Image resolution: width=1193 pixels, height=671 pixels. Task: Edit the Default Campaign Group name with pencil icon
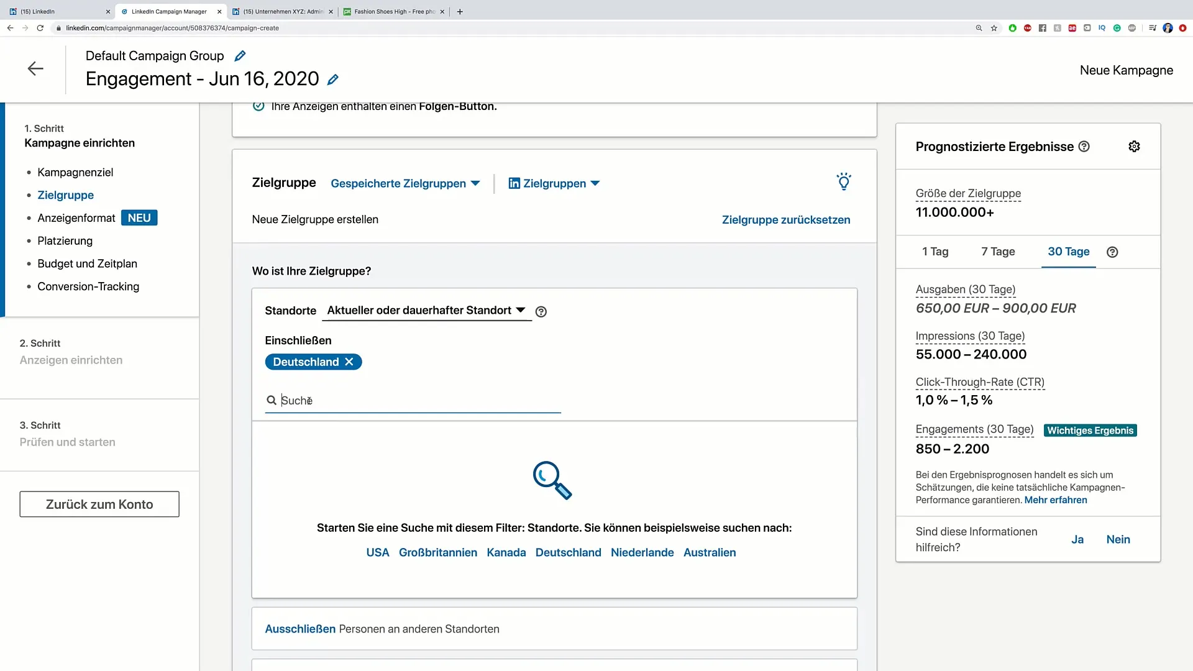(240, 56)
